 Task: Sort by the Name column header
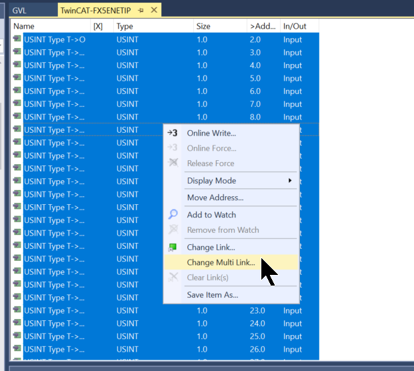(x=50, y=26)
